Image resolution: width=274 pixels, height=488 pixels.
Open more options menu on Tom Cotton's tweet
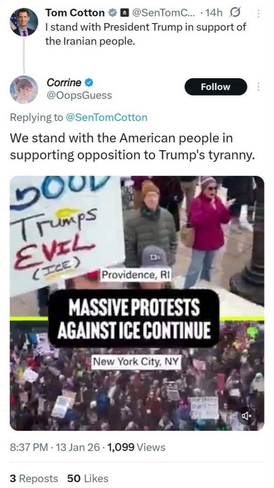coord(258,13)
